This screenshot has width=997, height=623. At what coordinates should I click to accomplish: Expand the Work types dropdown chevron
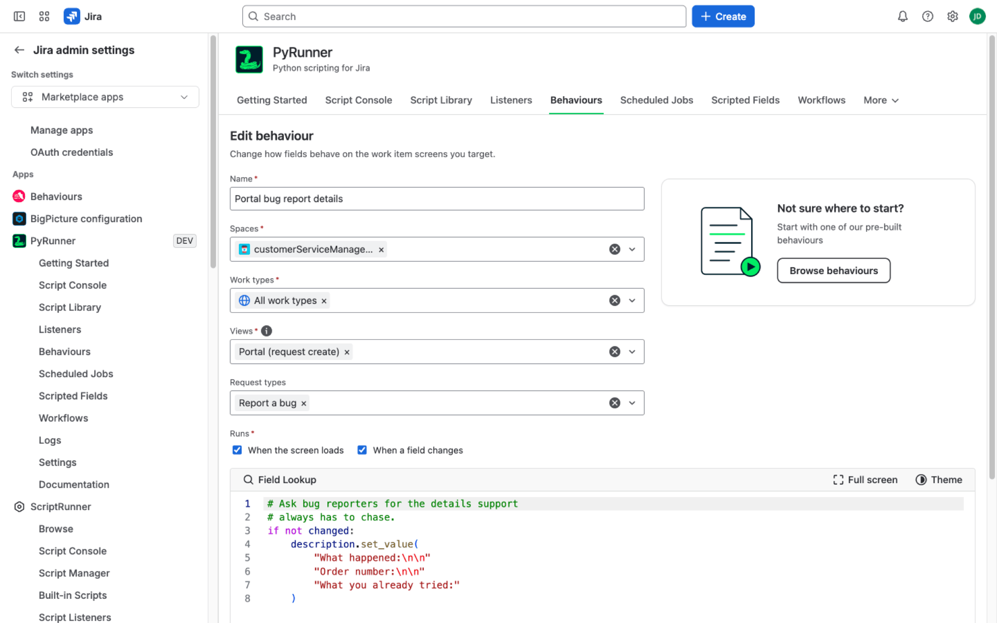point(632,300)
